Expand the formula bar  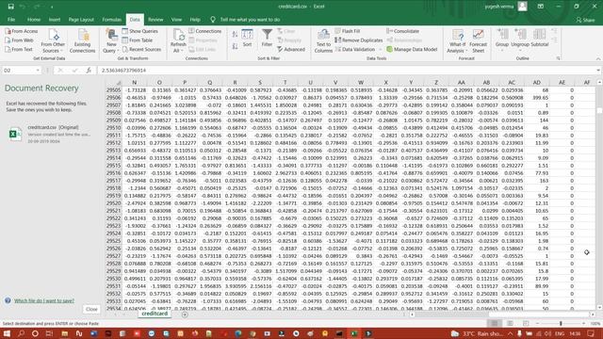598,71
